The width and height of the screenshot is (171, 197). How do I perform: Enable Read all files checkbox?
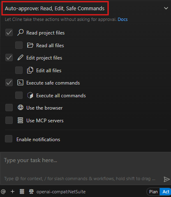[x=19, y=45]
